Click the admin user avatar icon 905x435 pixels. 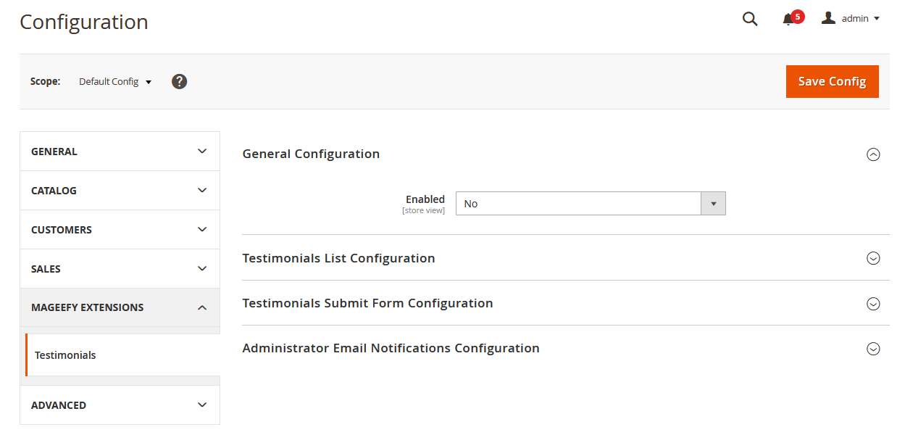828,18
